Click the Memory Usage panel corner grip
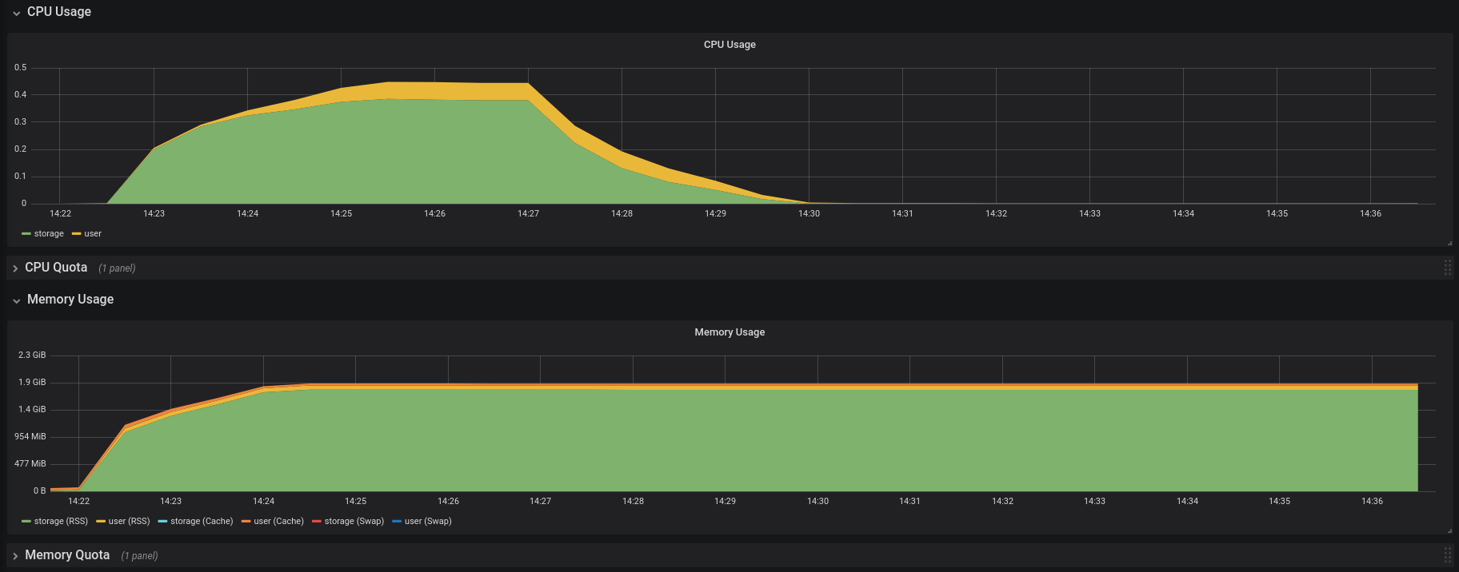Screen dimensions: 1459x572 click(1449, 530)
